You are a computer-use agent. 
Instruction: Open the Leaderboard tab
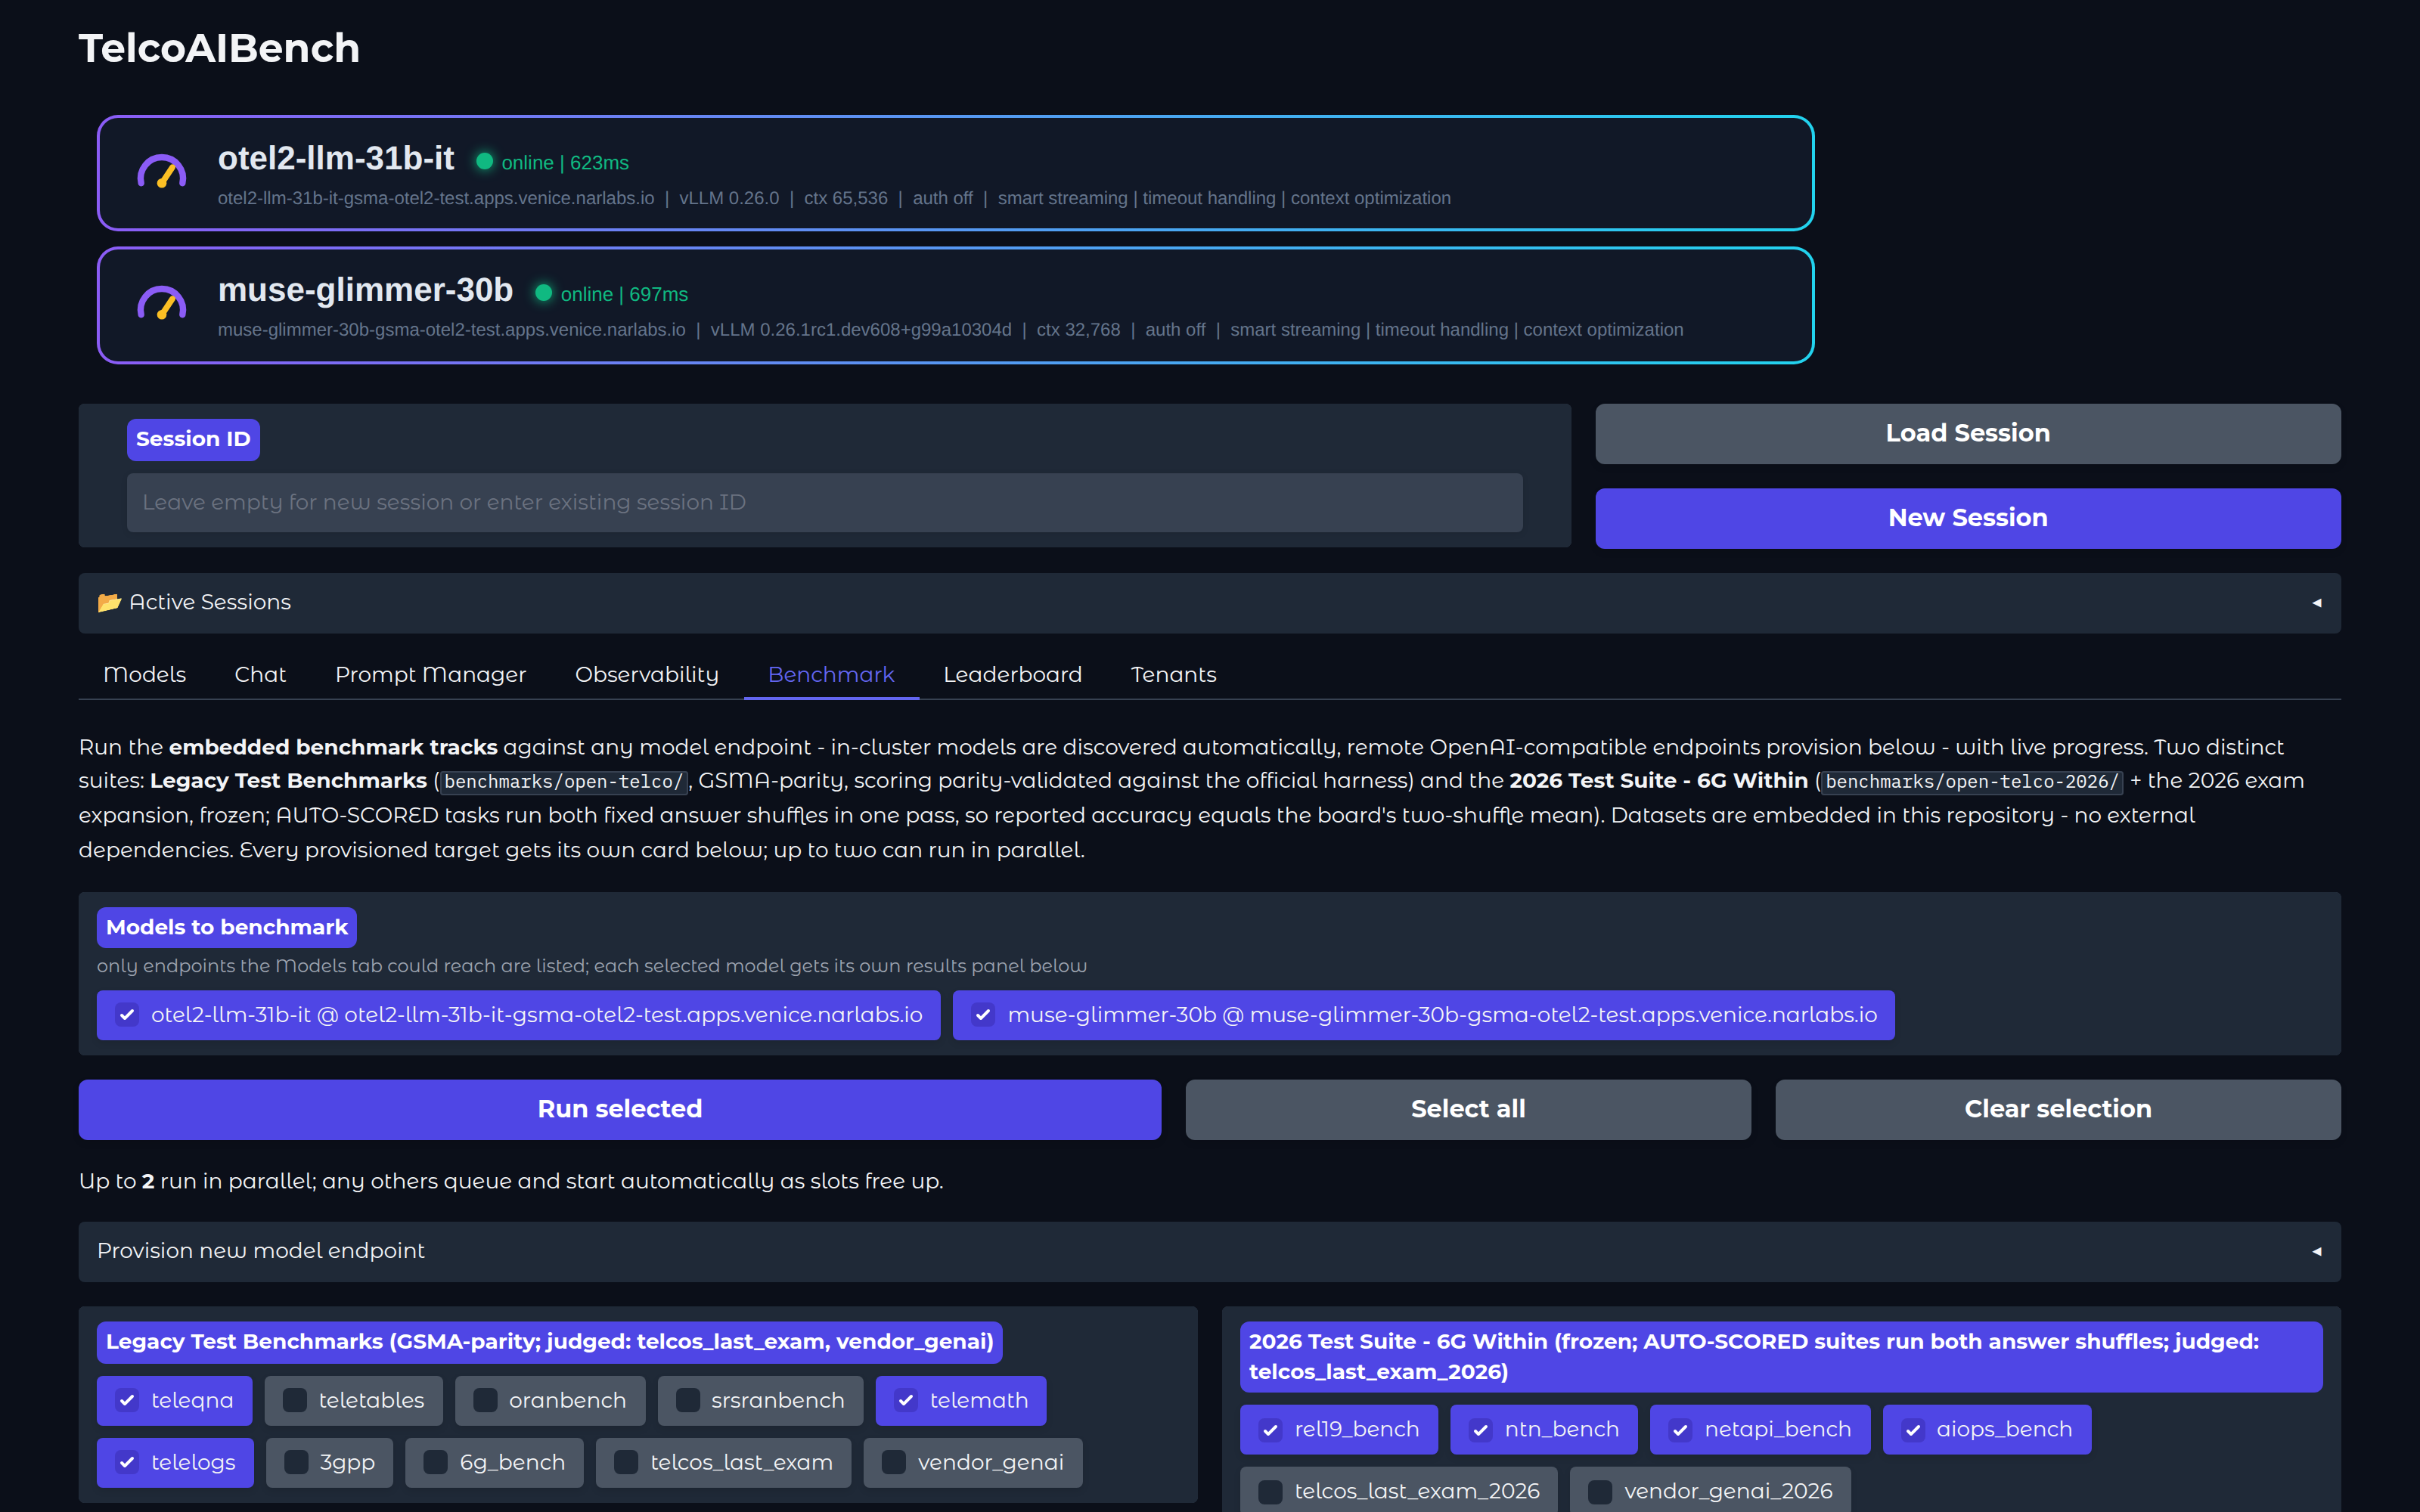click(1012, 674)
